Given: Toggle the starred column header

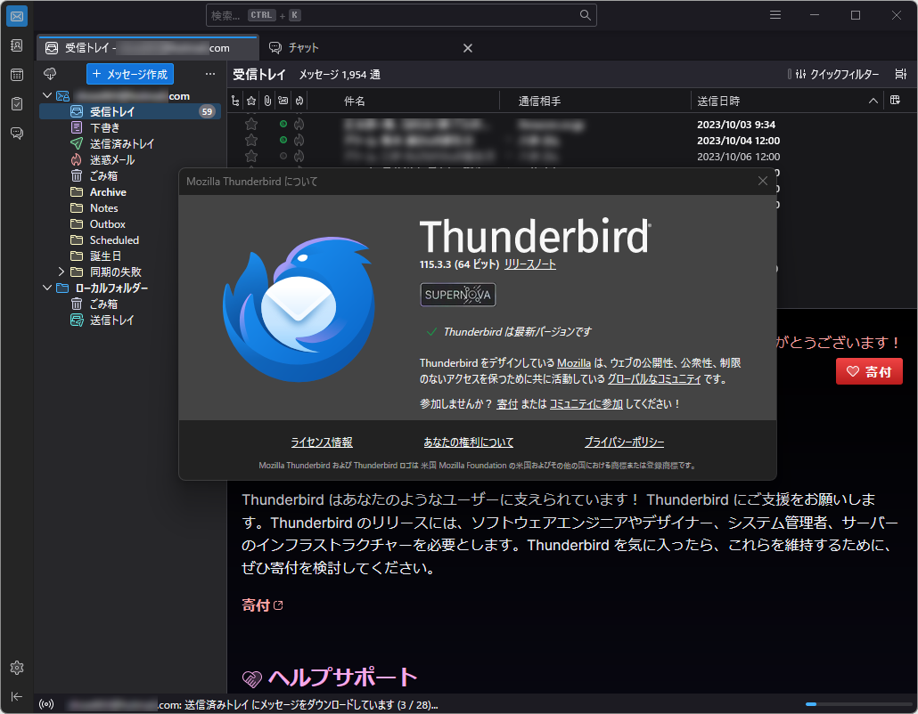Looking at the screenshot, I should click(251, 101).
